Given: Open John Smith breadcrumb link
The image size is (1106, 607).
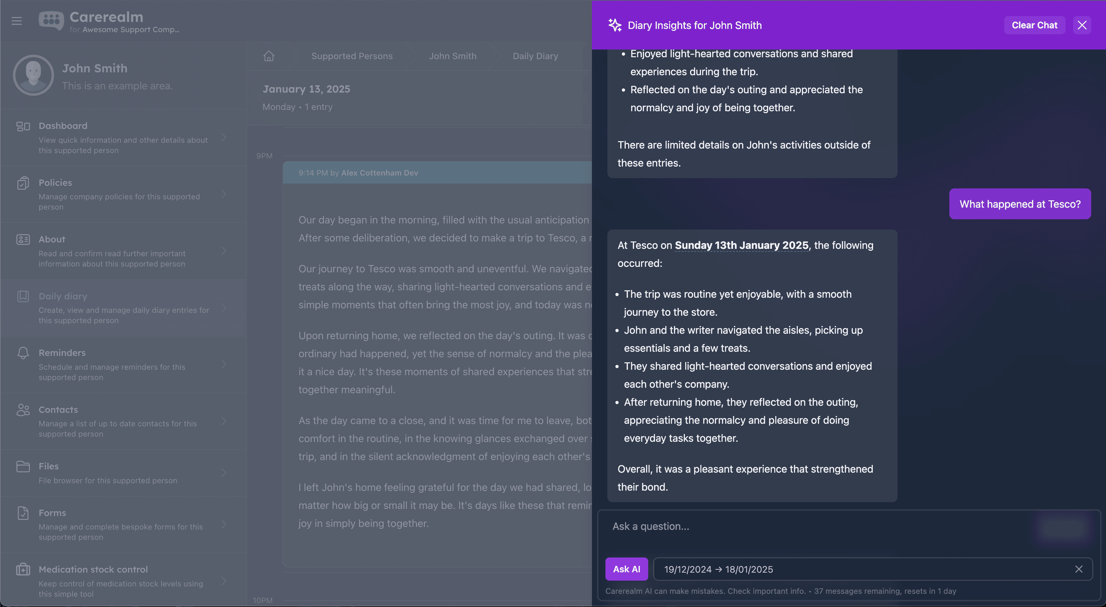Looking at the screenshot, I should pyautogui.click(x=453, y=56).
